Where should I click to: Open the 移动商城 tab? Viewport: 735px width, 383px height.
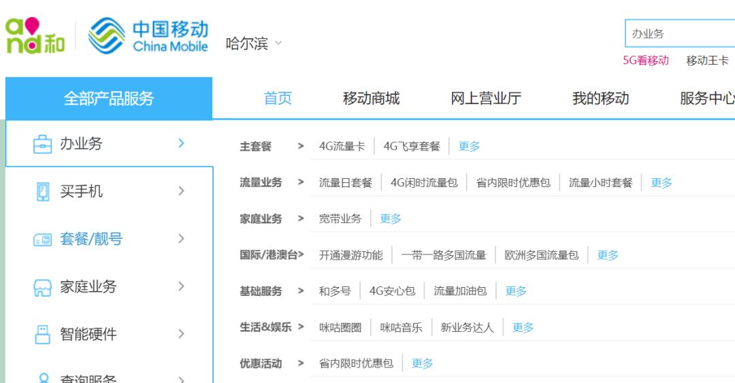(x=372, y=99)
